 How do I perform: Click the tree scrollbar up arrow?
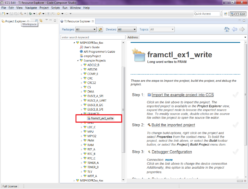pyautogui.click(x=123, y=43)
